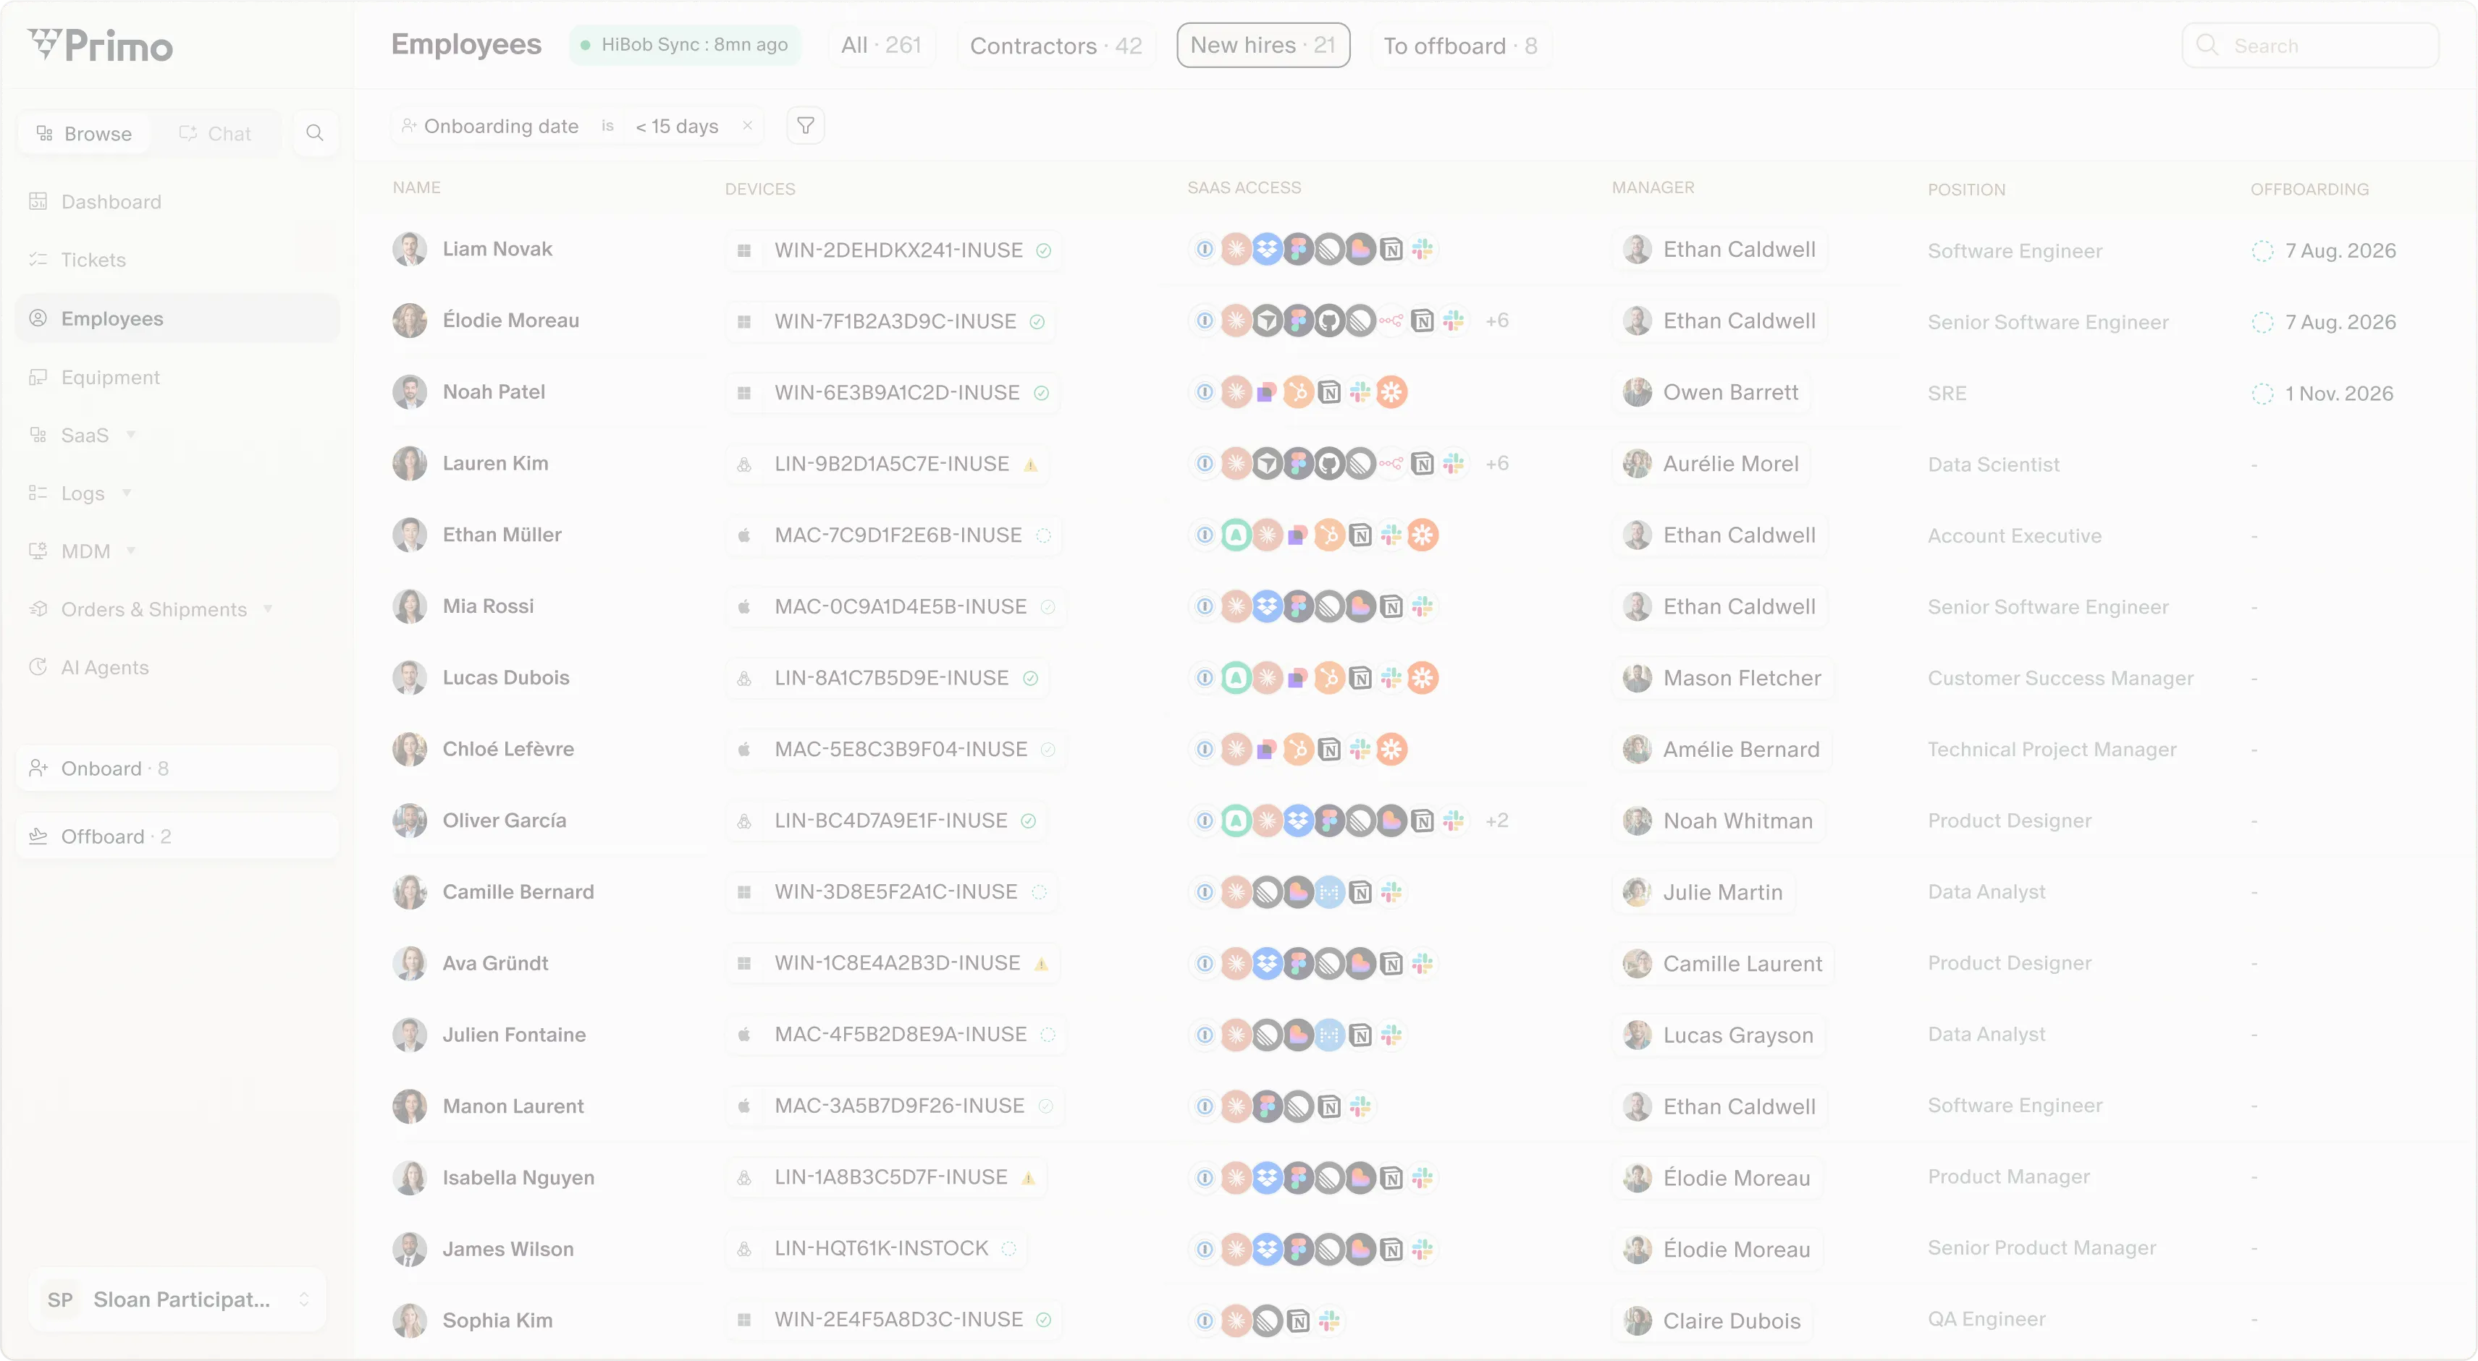Click GitHub icon in Lauren Kim's SaaS access
This screenshot has height=1361, width=2478.
coord(1329,463)
